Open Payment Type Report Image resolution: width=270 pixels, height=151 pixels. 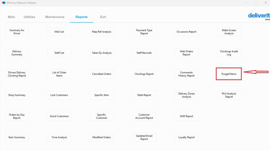point(144,32)
